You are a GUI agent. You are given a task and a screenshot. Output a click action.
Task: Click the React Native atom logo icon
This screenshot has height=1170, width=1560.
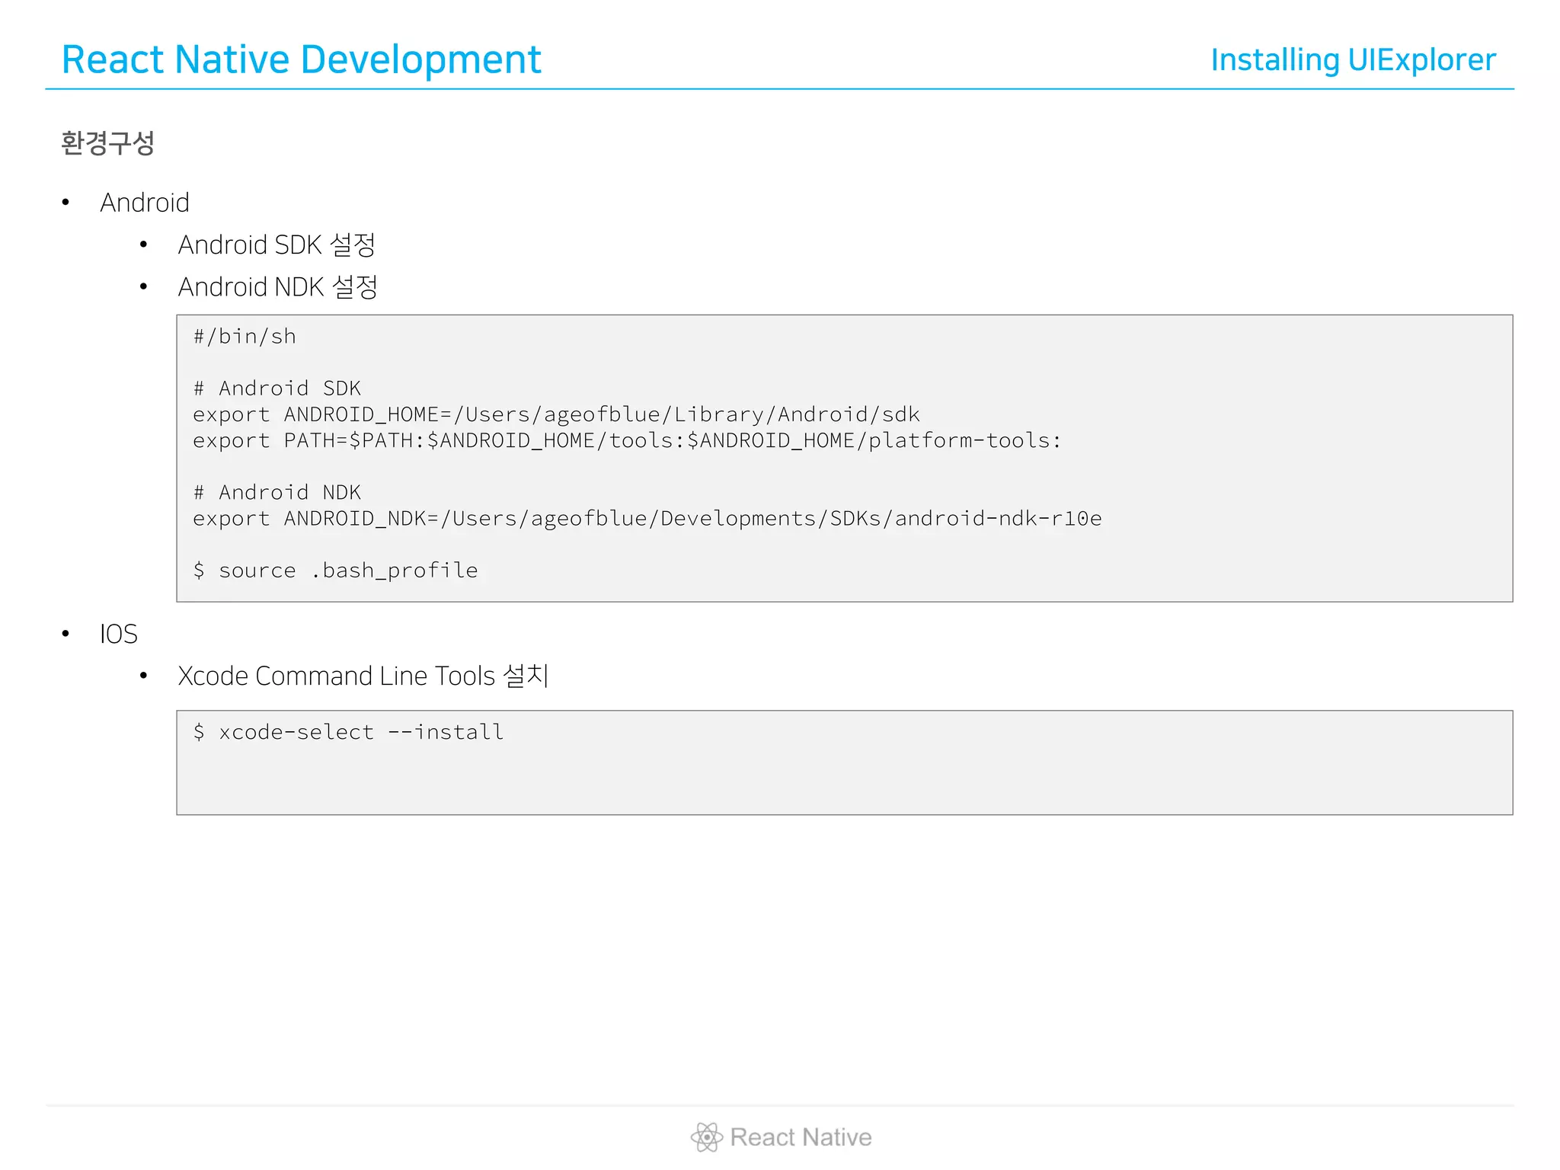coord(707,1137)
